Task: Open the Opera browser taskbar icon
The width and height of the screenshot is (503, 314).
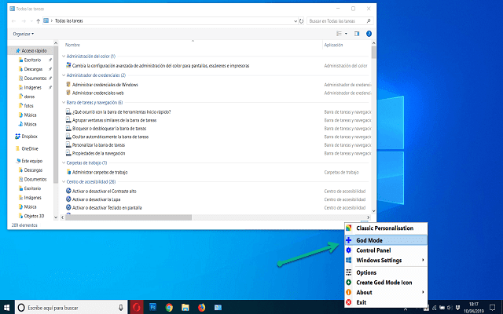Action: tap(136, 306)
